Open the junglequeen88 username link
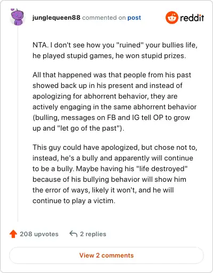The image size is (213, 273). [56, 18]
